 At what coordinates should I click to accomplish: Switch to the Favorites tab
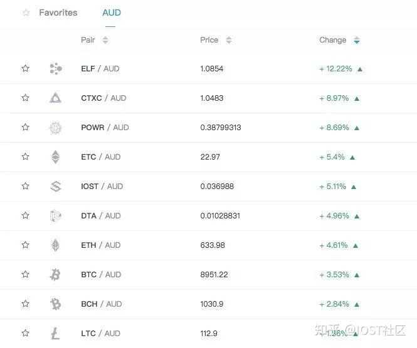point(58,13)
